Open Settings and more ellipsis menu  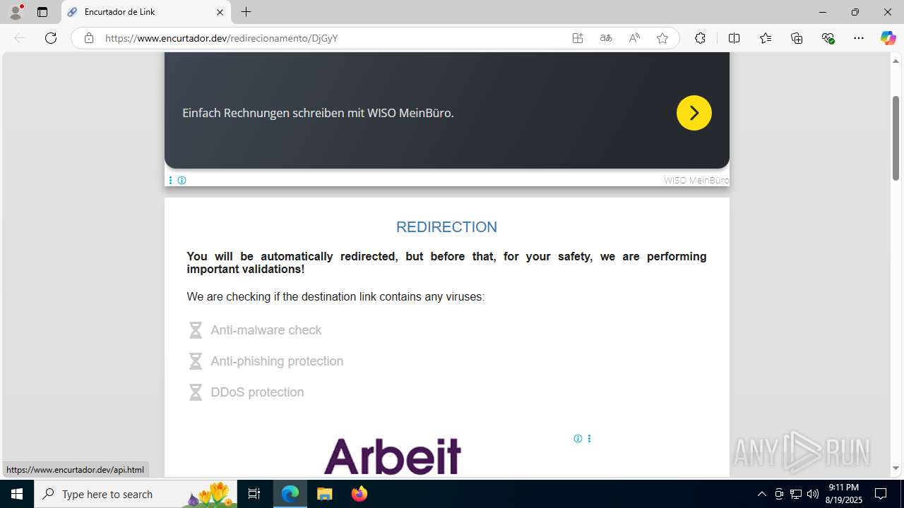859,38
